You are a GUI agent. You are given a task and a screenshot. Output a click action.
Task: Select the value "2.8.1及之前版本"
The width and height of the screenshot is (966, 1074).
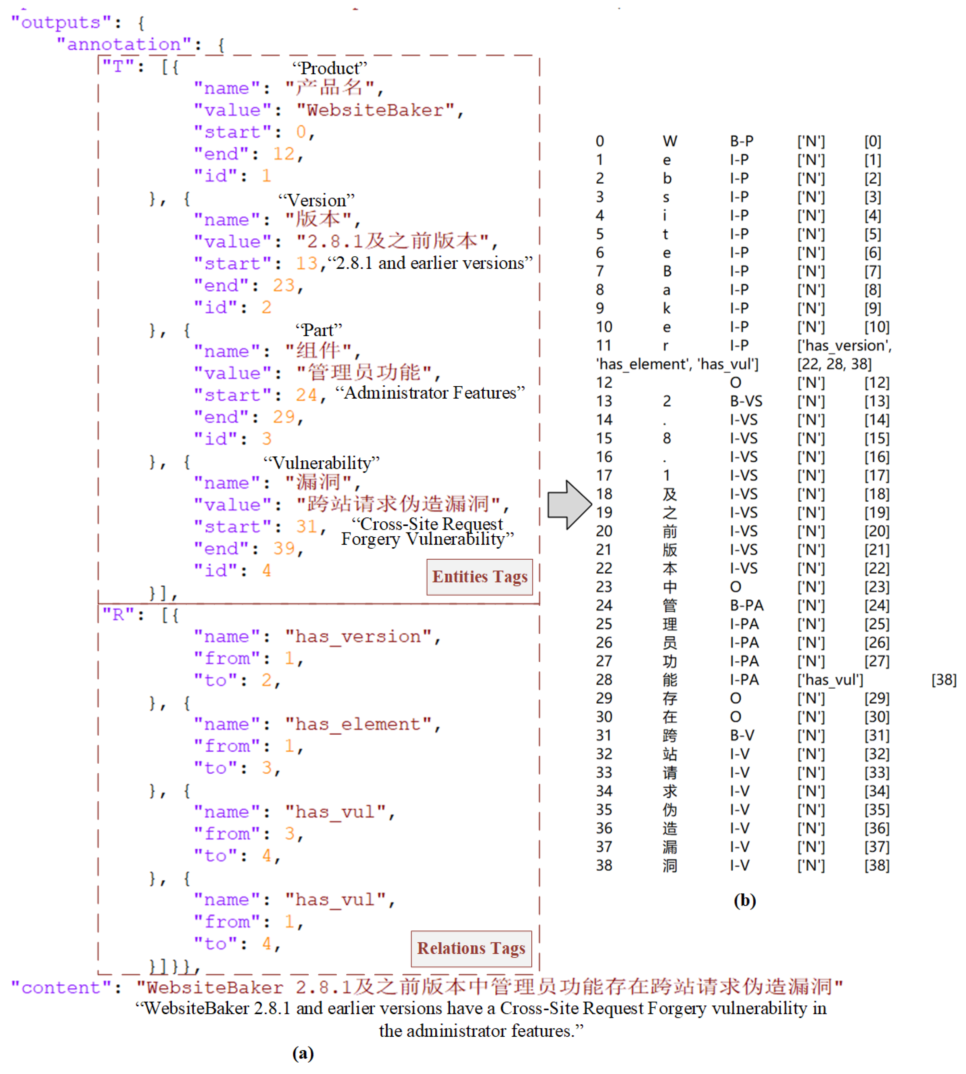393,241
